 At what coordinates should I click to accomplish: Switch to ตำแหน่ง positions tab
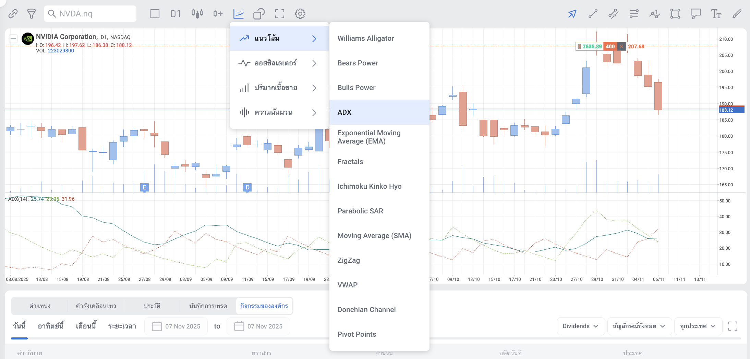(40, 306)
